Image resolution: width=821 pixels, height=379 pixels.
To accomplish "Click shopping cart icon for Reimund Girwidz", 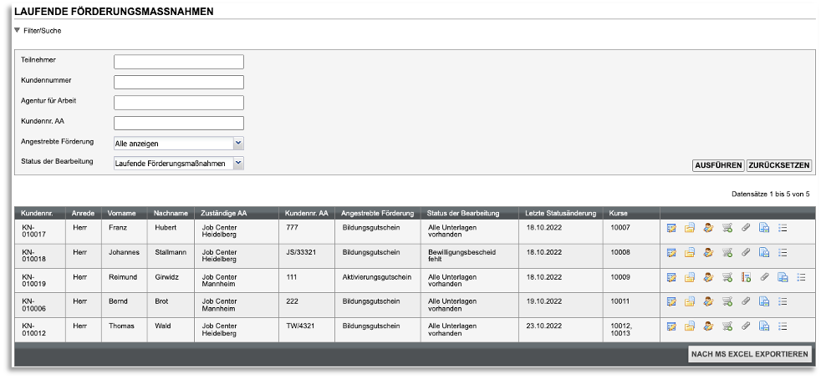I will point(727,277).
